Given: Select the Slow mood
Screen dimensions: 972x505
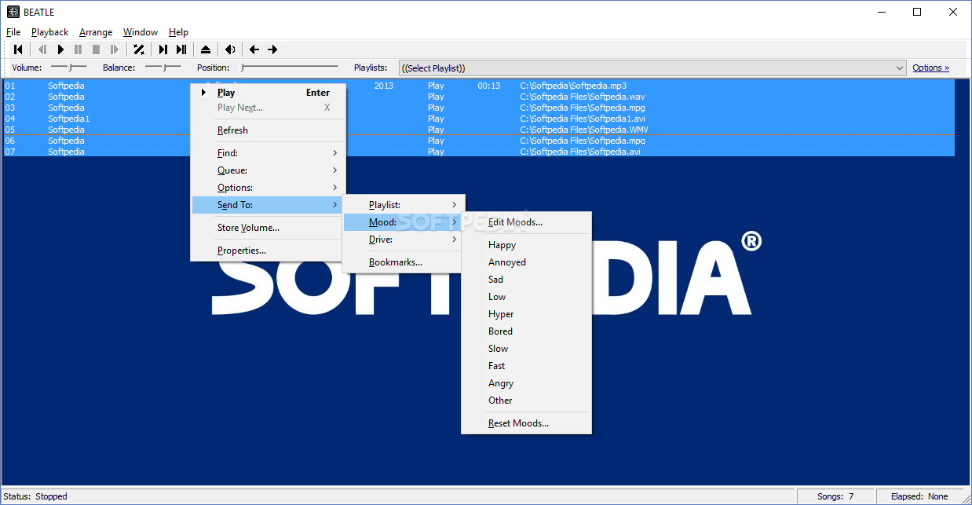Looking at the screenshot, I should 526,349.
